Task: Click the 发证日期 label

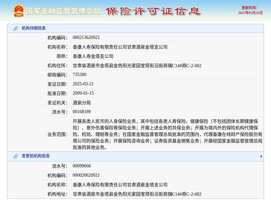Action: click(x=57, y=84)
